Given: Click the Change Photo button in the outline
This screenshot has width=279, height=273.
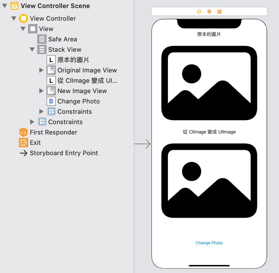Looking at the screenshot, I should pyautogui.click(x=51, y=101).
